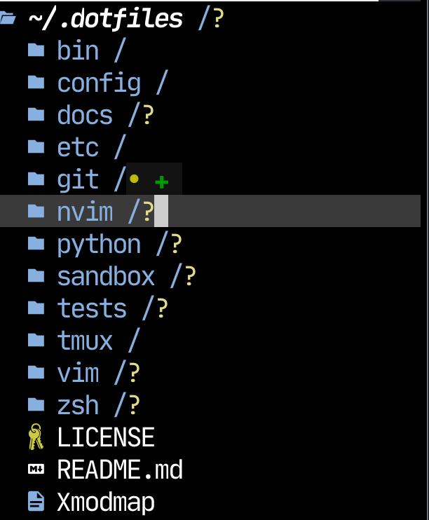Click the yellow modified dot on git row
The height and width of the screenshot is (520, 429).
pyautogui.click(x=134, y=179)
